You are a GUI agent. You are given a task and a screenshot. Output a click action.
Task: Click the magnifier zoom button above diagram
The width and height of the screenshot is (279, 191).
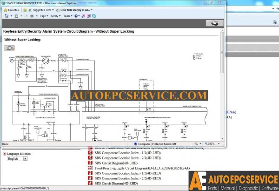(9, 48)
